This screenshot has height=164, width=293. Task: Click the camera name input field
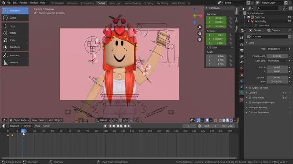point(270,36)
